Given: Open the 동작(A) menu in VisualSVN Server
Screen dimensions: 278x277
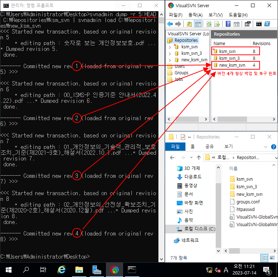Looking at the screenshot, I should (196, 15).
